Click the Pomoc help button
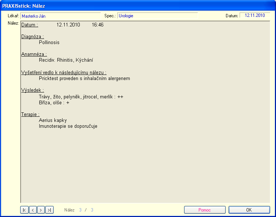The height and width of the screenshot is (217, 276). (x=205, y=210)
